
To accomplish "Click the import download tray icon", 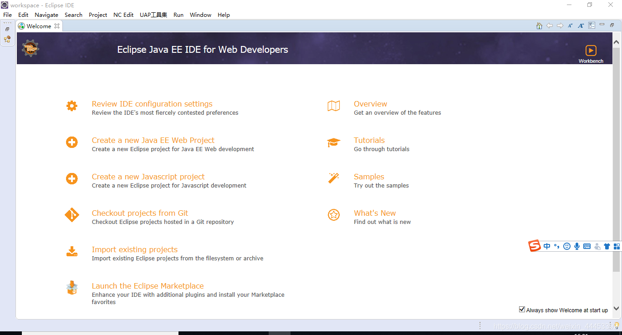I will click(72, 252).
